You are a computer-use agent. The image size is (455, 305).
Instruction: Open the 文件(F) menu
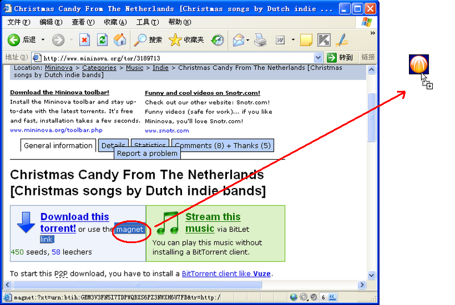point(19,22)
